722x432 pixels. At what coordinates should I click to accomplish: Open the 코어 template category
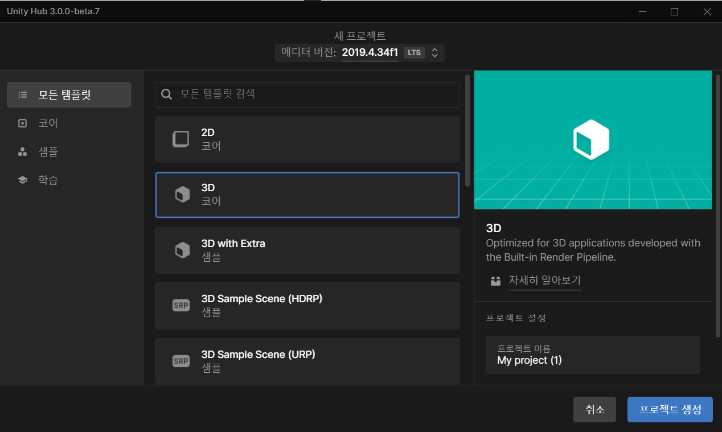(69, 123)
